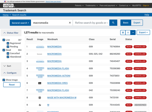The height and width of the screenshot is (112, 152).
Task: Click the Sign in link
Action: 146,5
